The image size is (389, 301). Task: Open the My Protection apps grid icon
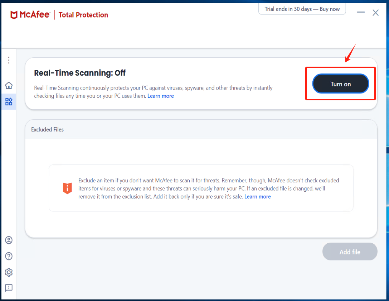9,101
